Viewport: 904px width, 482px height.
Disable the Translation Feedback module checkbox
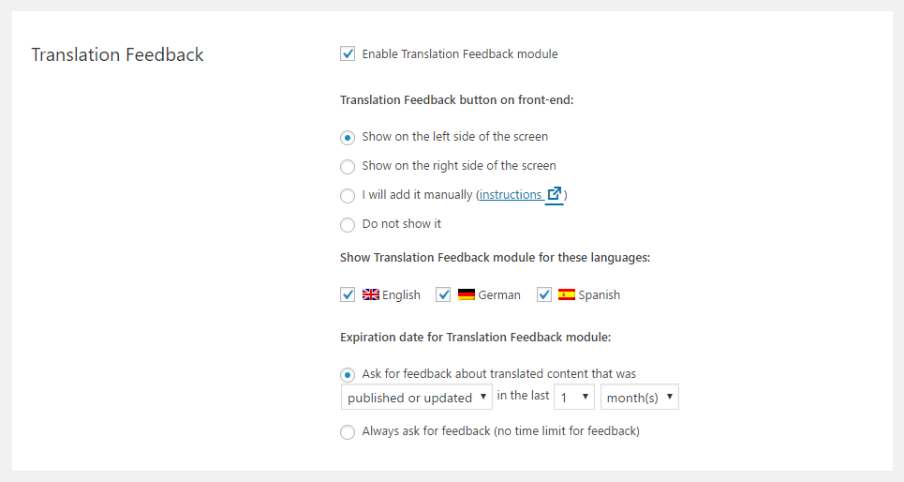tap(347, 53)
